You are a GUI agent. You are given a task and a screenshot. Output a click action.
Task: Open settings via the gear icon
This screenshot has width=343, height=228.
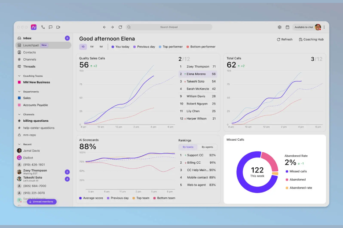point(279,27)
